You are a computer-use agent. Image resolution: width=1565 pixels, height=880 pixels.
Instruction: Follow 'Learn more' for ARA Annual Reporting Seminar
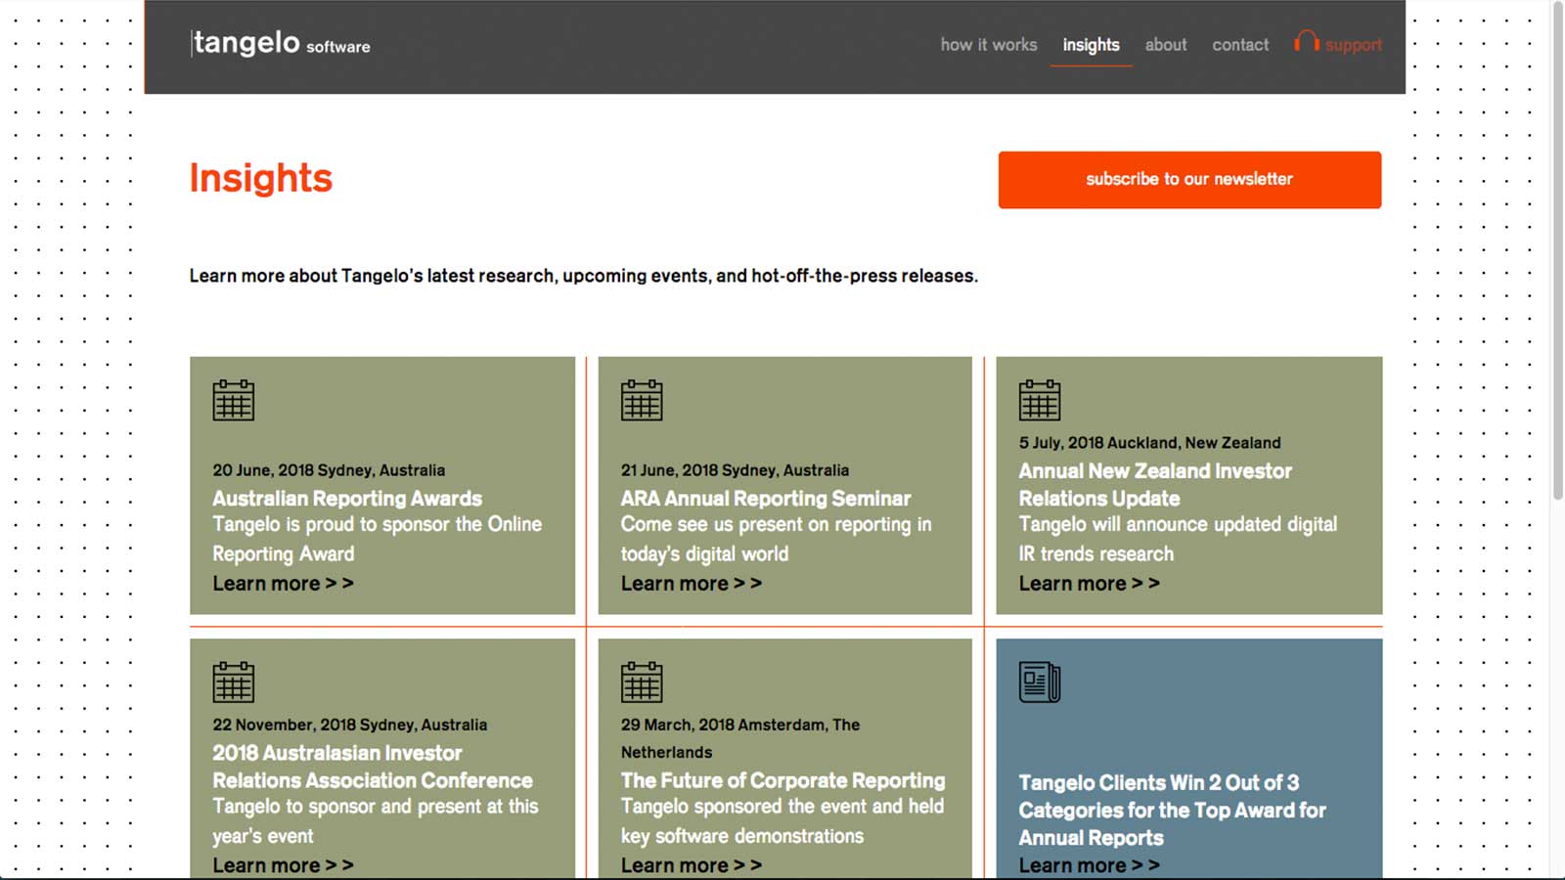pyautogui.click(x=691, y=584)
